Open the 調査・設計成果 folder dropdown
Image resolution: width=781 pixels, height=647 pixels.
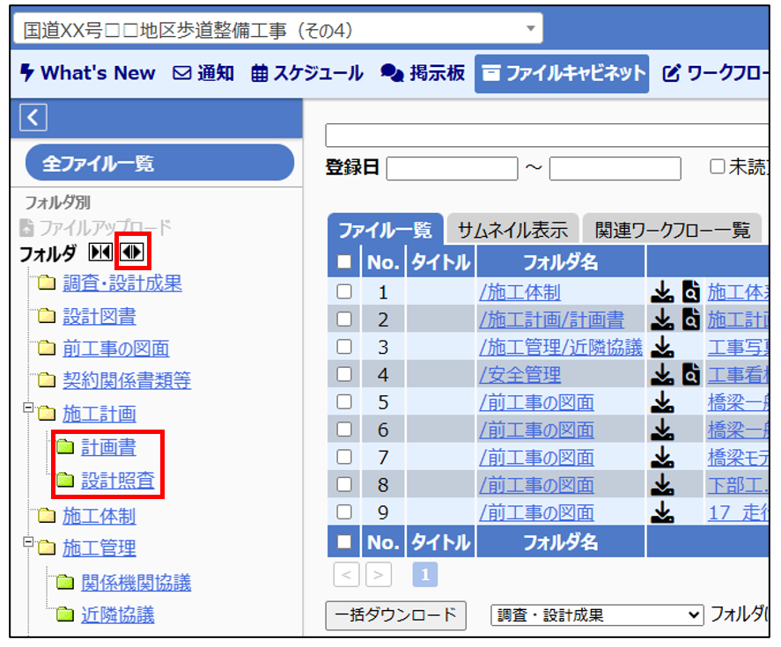598,614
